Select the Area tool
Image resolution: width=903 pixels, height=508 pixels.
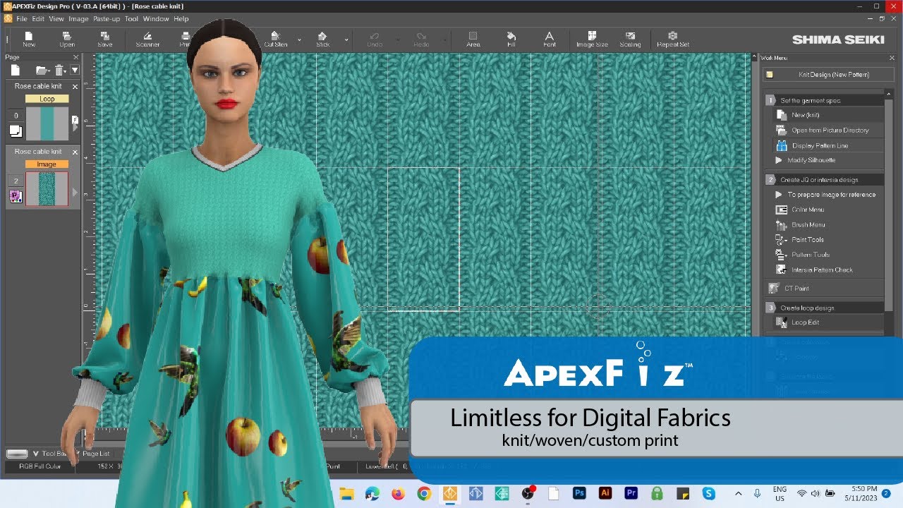(473, 38)
